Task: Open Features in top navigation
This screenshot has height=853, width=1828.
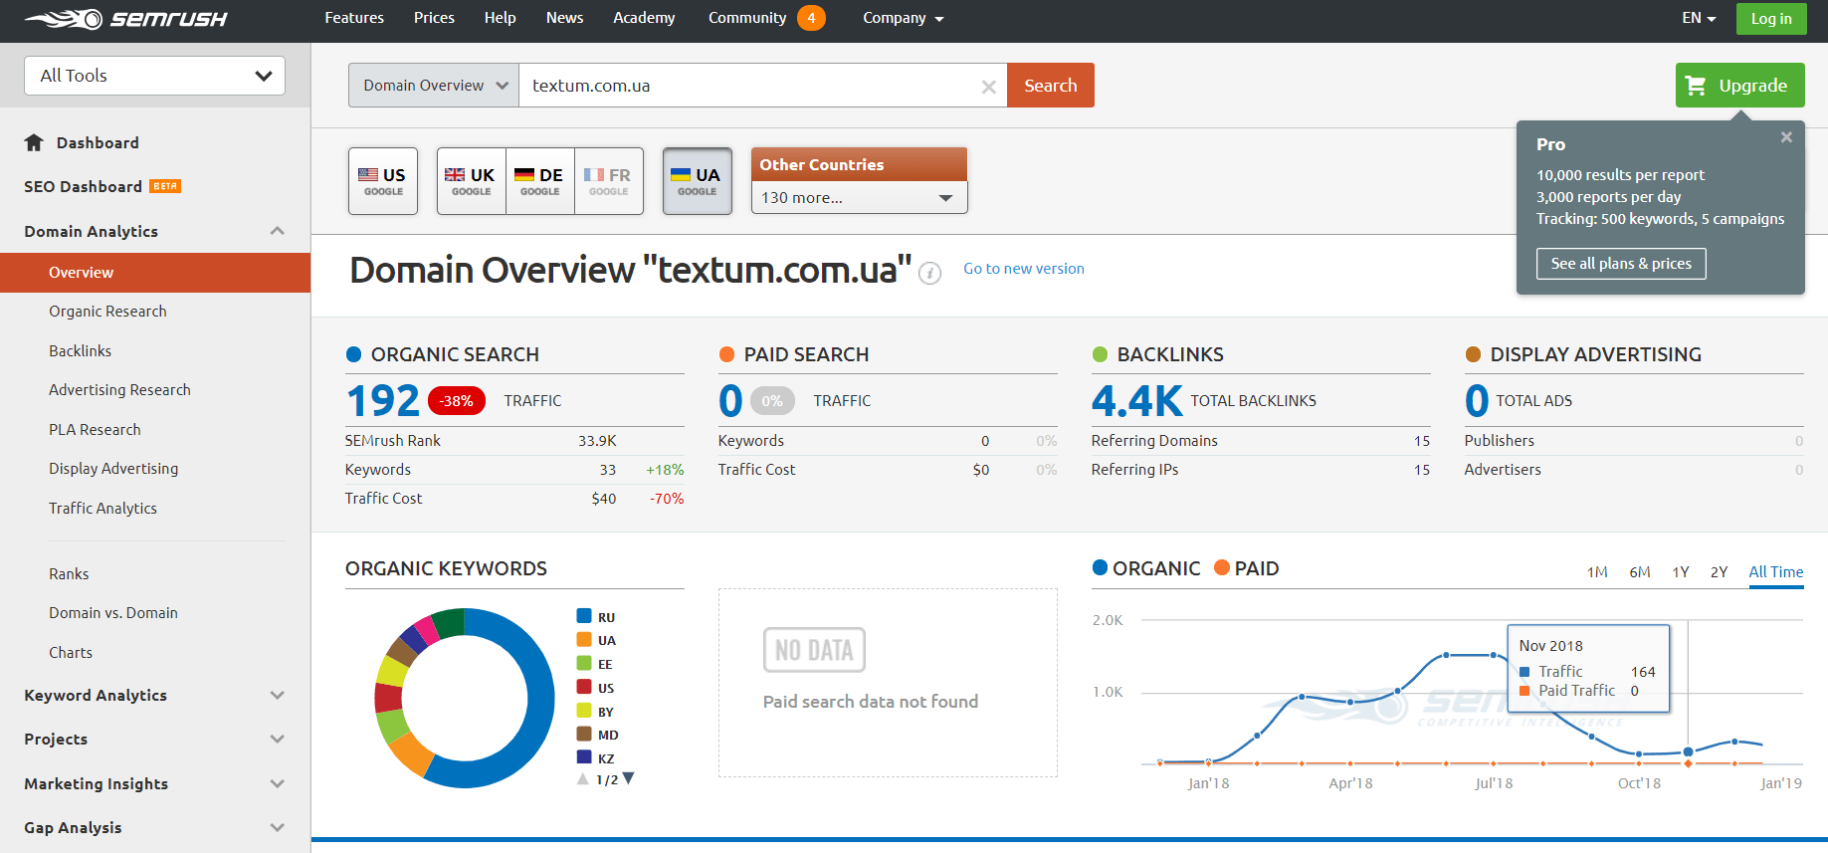Action: pyautogui.click(x=354, y=18)
